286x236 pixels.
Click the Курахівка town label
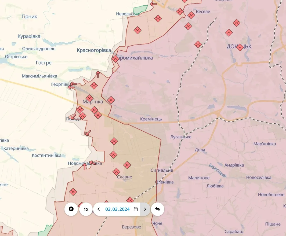(29, 36)
